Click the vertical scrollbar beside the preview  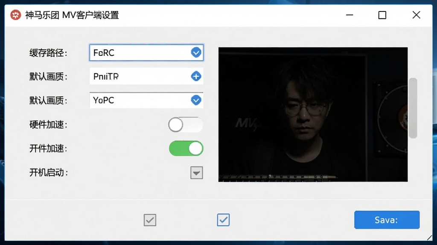pos(413,108)
